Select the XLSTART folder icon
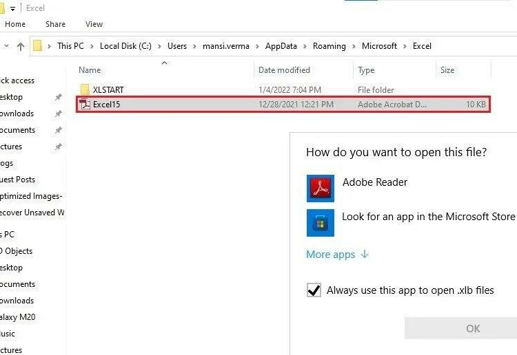517x355 pixels. click(85, 89)
